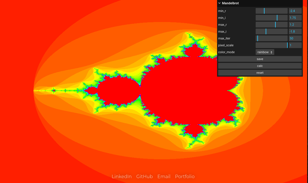The width and height of the screenshot is (308, 183).
Task: Click the max_r value field showing 1.2
Action: coord(295,24)
